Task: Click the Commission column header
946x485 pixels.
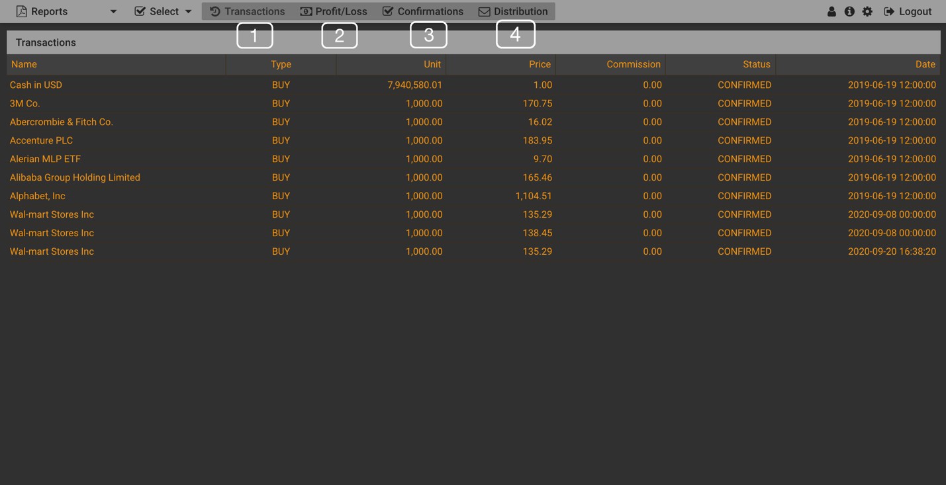Action: point(633,64)
